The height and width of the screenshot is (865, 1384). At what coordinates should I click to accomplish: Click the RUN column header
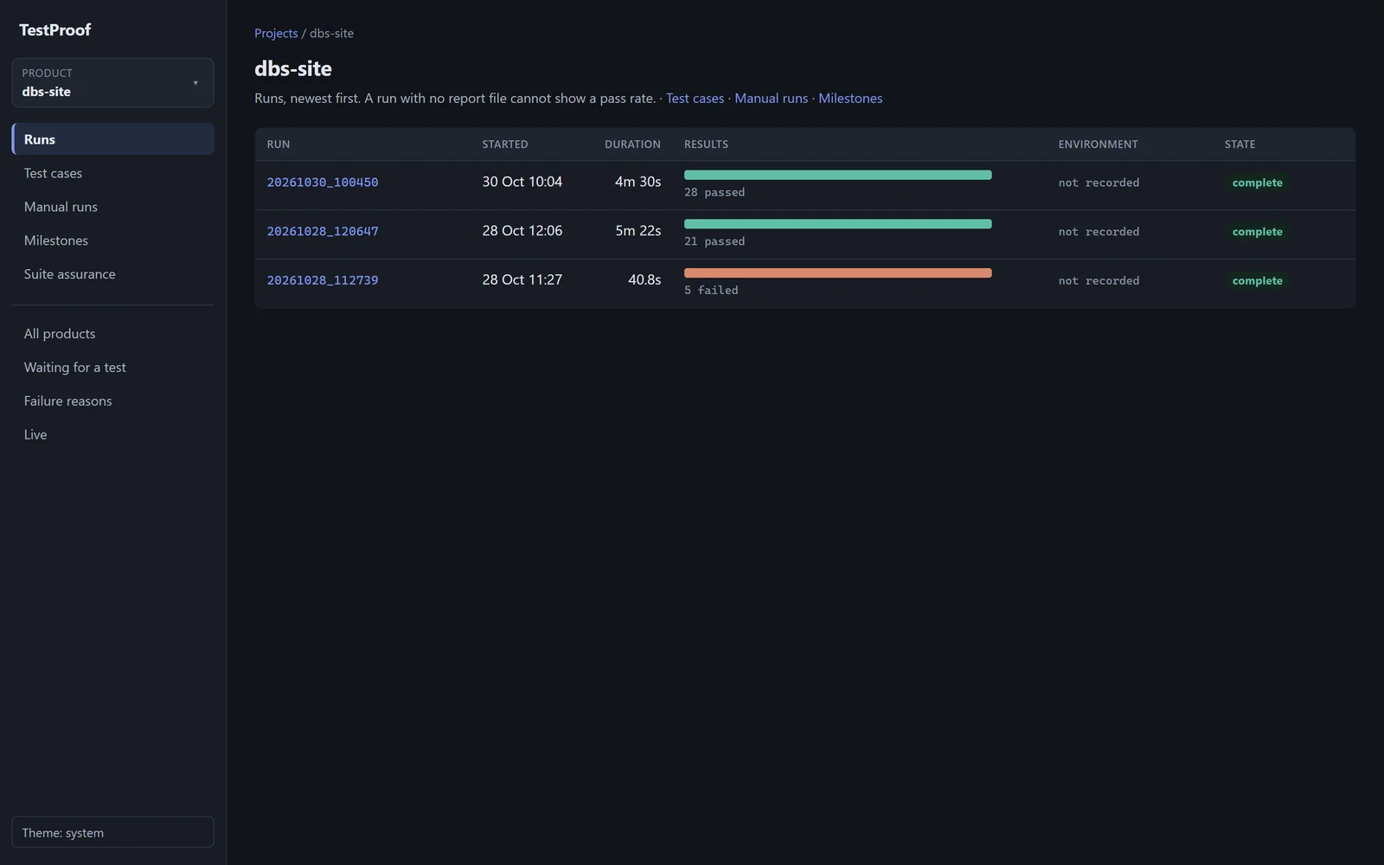pos(279,144)
